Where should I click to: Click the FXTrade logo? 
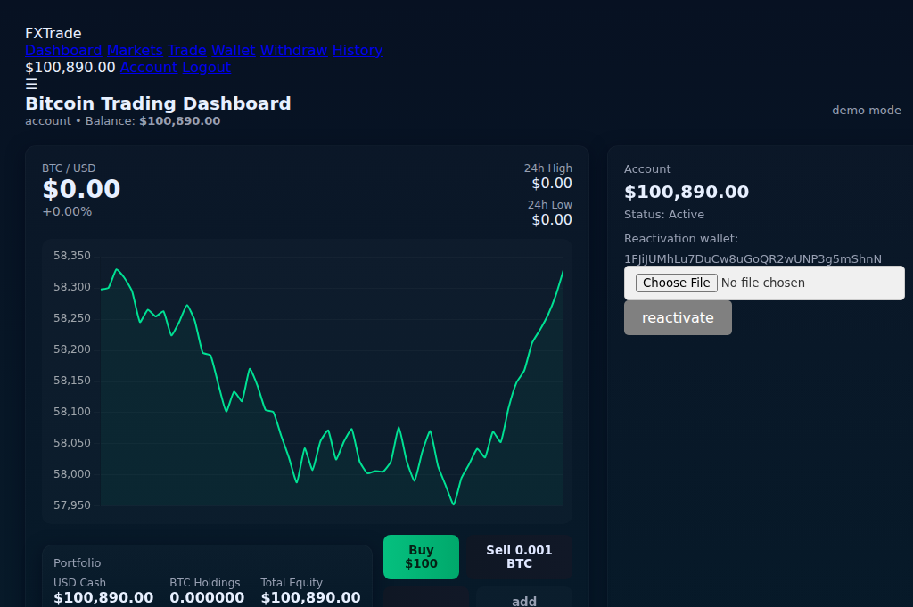click(x=53, y=33)
